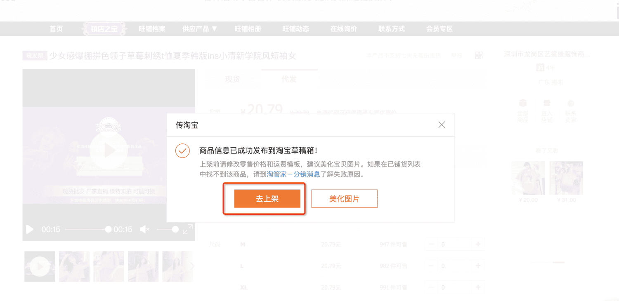This screenshot has width=619, height=301.
Task: Enter the shop using 进入店铺 icon
Action: 547,104
